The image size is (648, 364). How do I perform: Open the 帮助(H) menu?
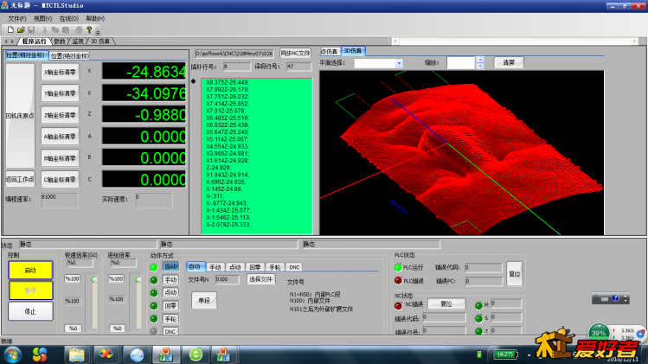[95, 19]
